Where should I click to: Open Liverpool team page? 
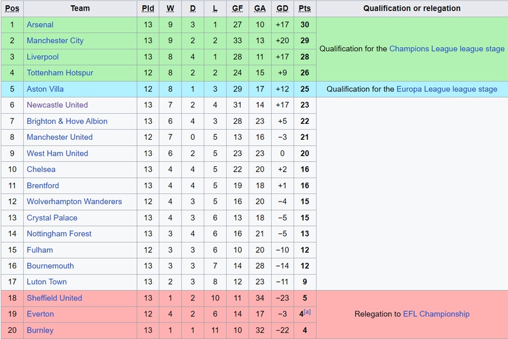43,57
